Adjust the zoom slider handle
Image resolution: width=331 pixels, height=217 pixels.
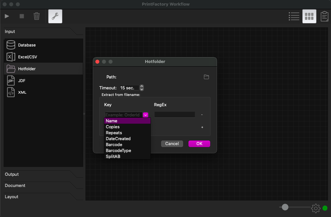click(285, 207)
